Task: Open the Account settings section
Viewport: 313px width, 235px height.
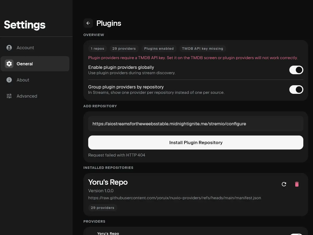Action: (35, 48)
